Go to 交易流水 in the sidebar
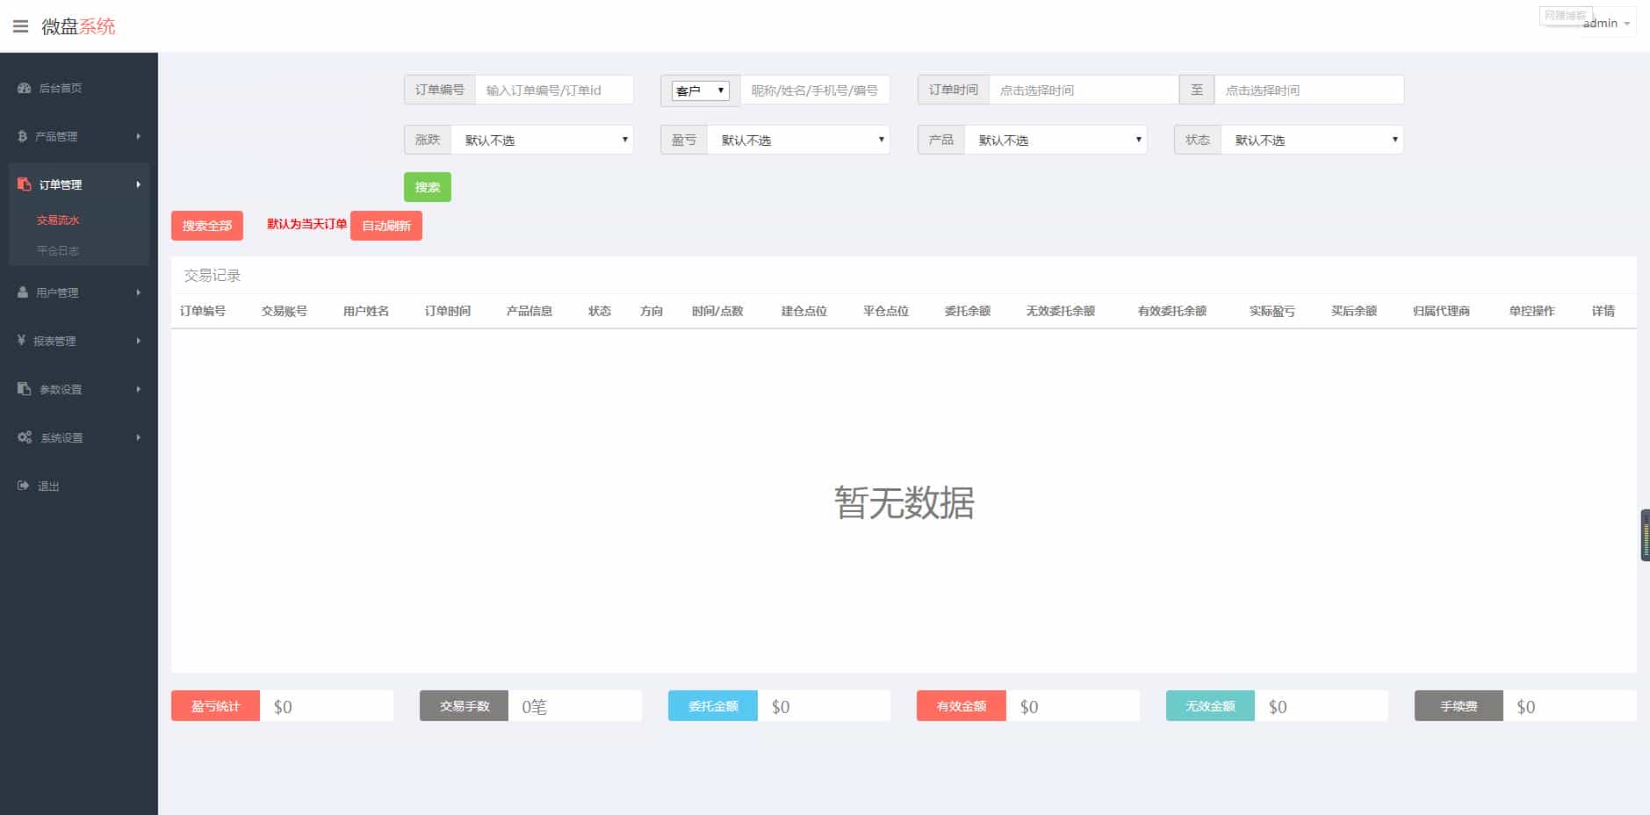The height and width of the screenshot is (815, 1650). (59, 220)
